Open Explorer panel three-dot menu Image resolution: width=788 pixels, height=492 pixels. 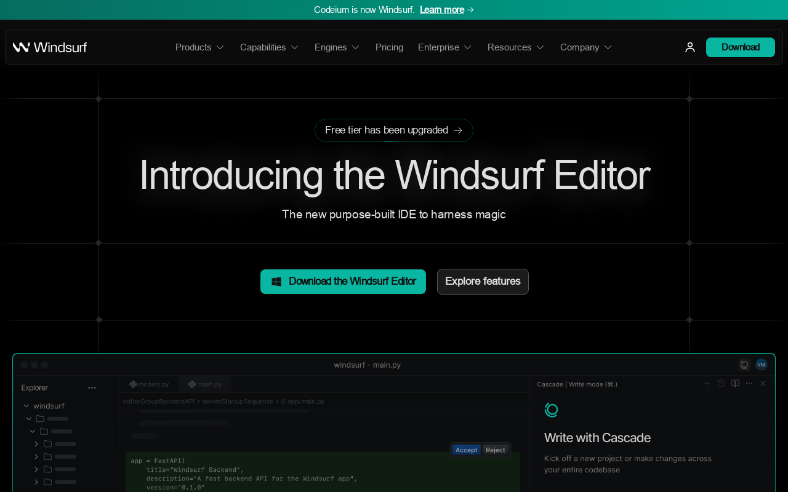(92, 387)
